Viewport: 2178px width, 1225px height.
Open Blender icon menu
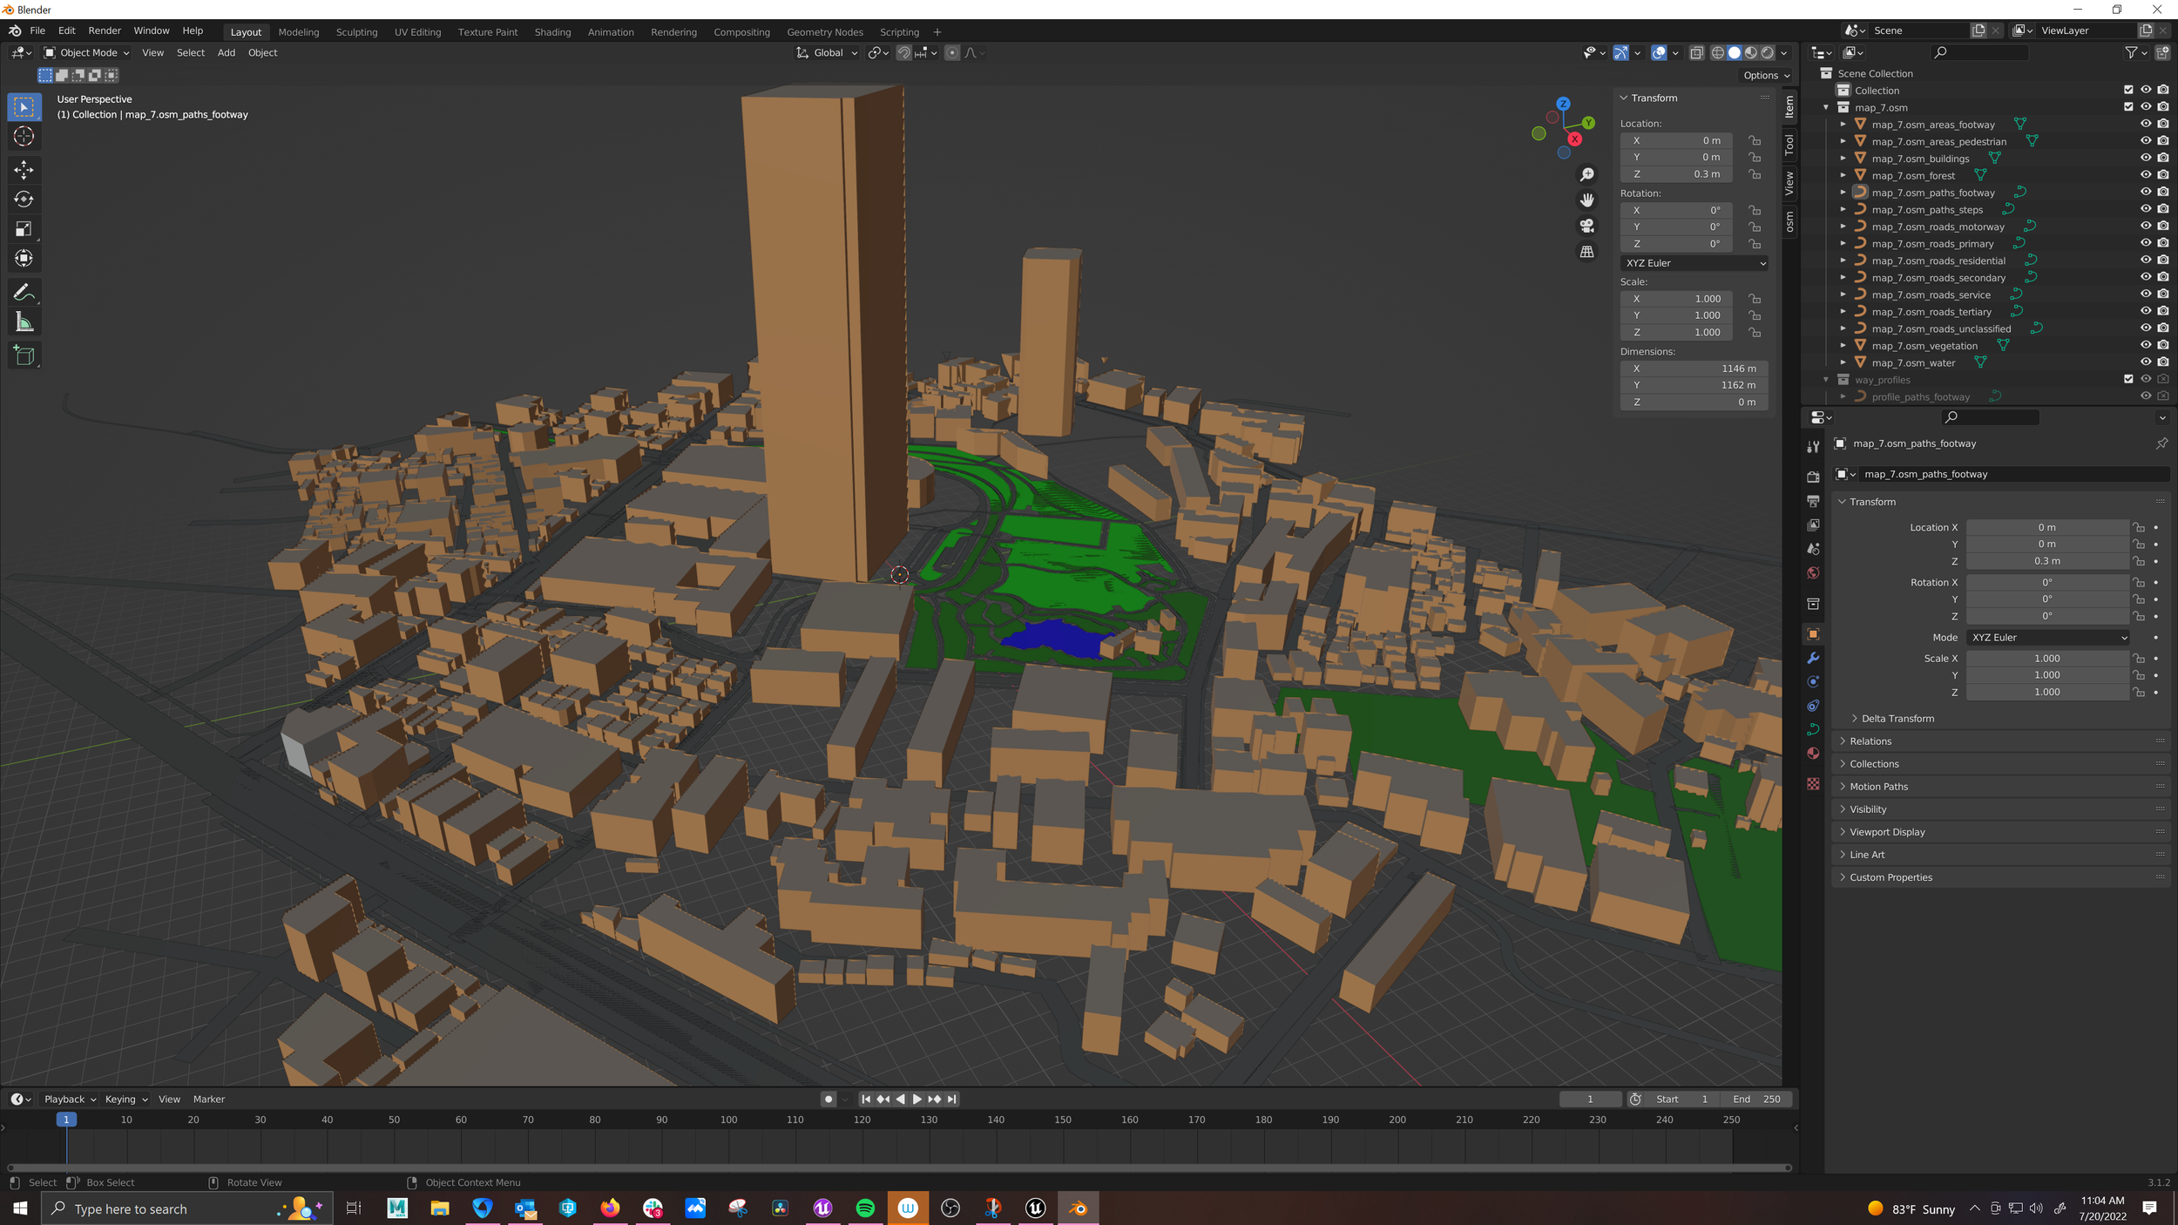[x=15, y=30]
